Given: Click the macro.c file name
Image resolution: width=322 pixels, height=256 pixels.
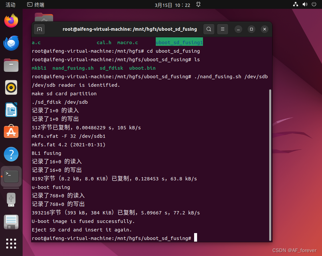Looking at the screenshot, I should 128,43.
